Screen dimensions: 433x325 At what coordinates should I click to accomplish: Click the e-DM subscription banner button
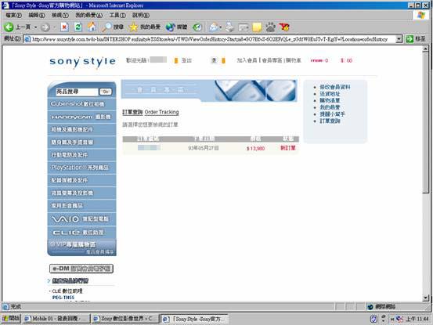(x=81, y=269)
